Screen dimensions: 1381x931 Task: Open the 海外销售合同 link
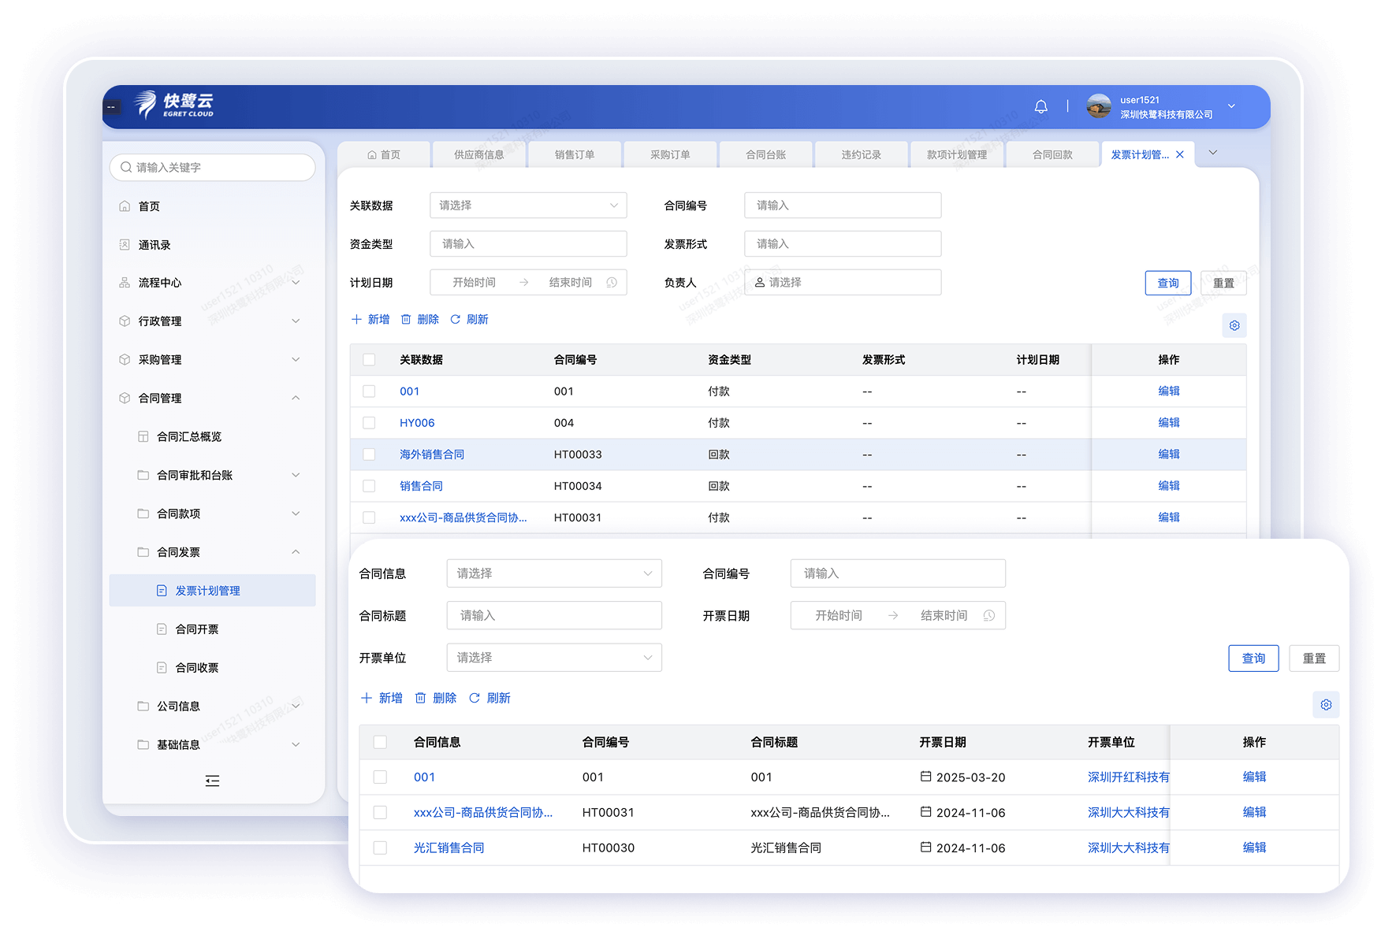[x=432, y=454]
